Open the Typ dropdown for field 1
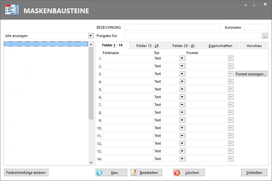This screenshot has height=181, width=272. click(x=182, y=58)
